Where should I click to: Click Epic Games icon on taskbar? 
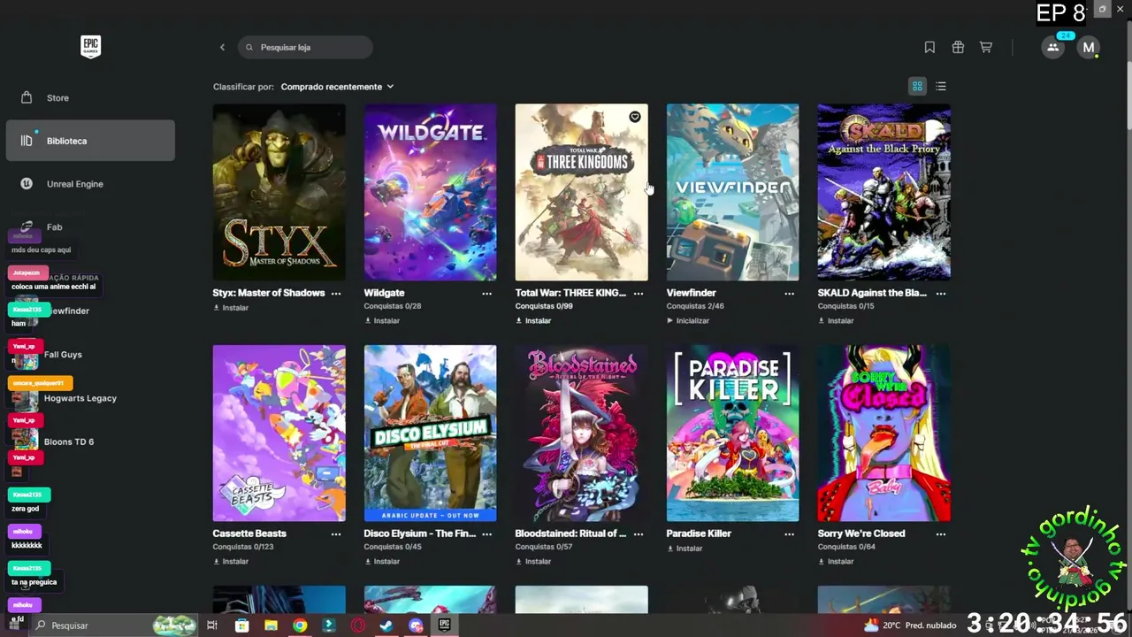point(445,625)
